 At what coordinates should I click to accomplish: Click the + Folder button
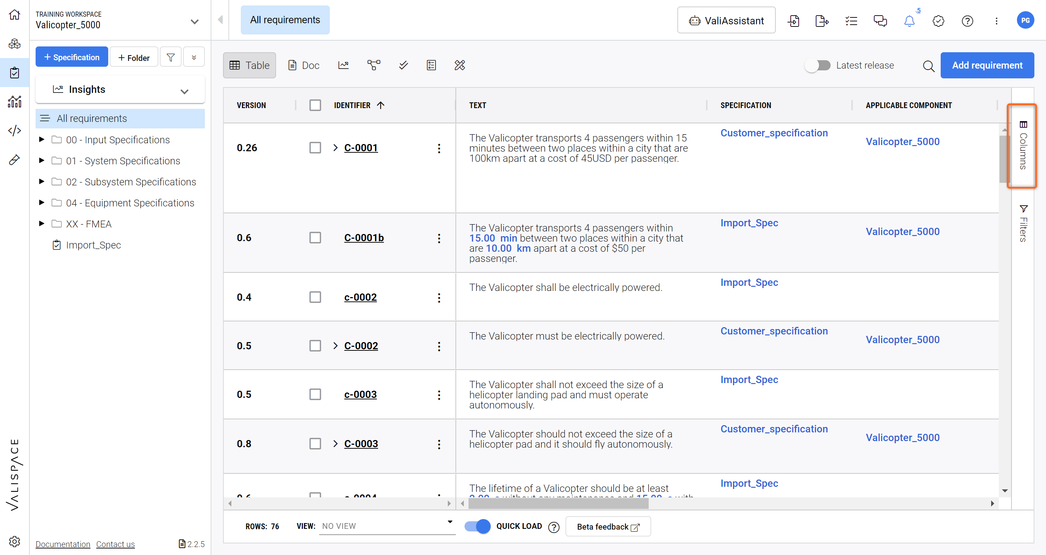134,58
